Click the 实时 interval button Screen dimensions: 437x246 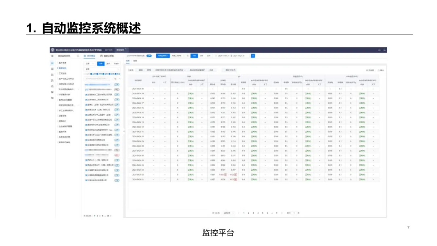click(x=209, y=56)
